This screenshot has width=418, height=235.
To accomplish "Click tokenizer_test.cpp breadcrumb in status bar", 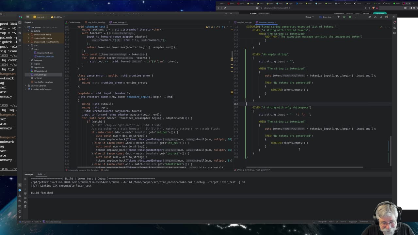I will (x=52, y=222).
